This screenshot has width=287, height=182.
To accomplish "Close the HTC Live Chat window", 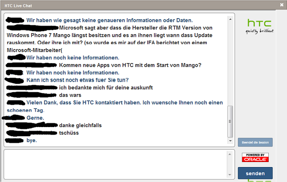I will (x=282, y=5).
